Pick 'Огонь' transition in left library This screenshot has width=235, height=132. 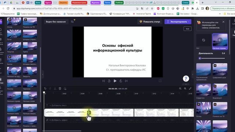(x=14, y=22)
